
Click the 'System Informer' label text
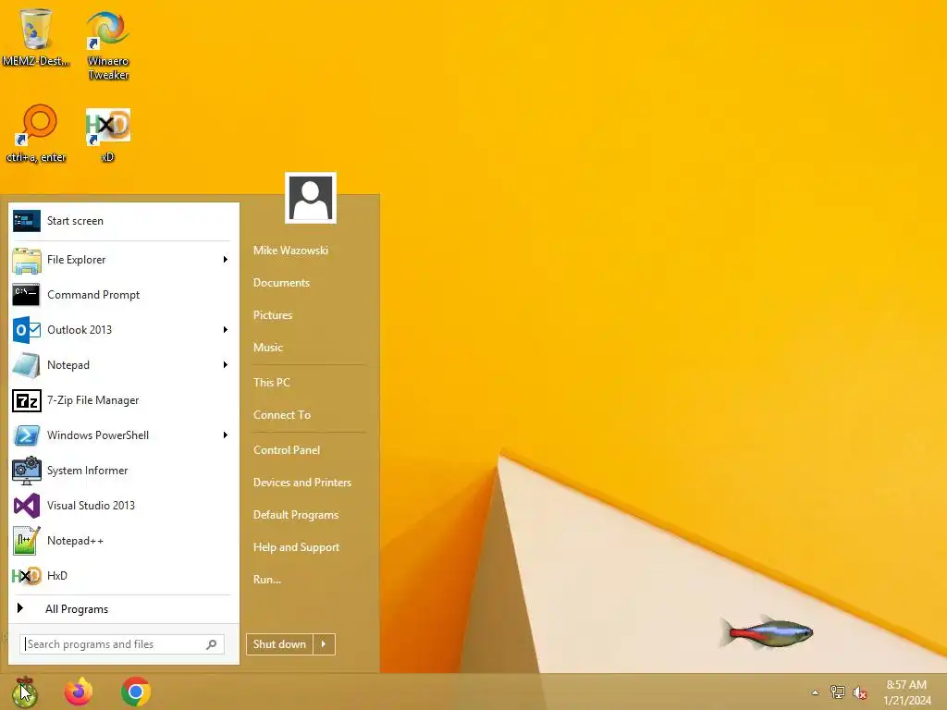tap(87, 471)
